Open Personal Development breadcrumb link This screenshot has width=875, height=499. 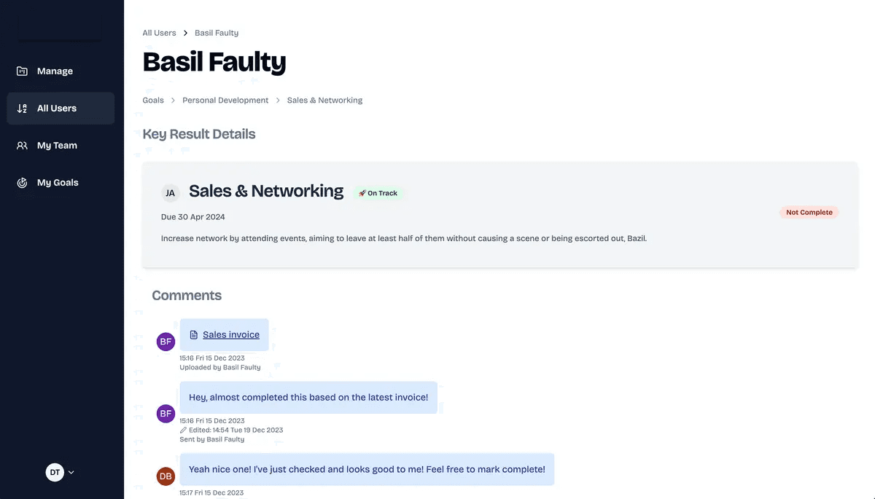[225, 99]
